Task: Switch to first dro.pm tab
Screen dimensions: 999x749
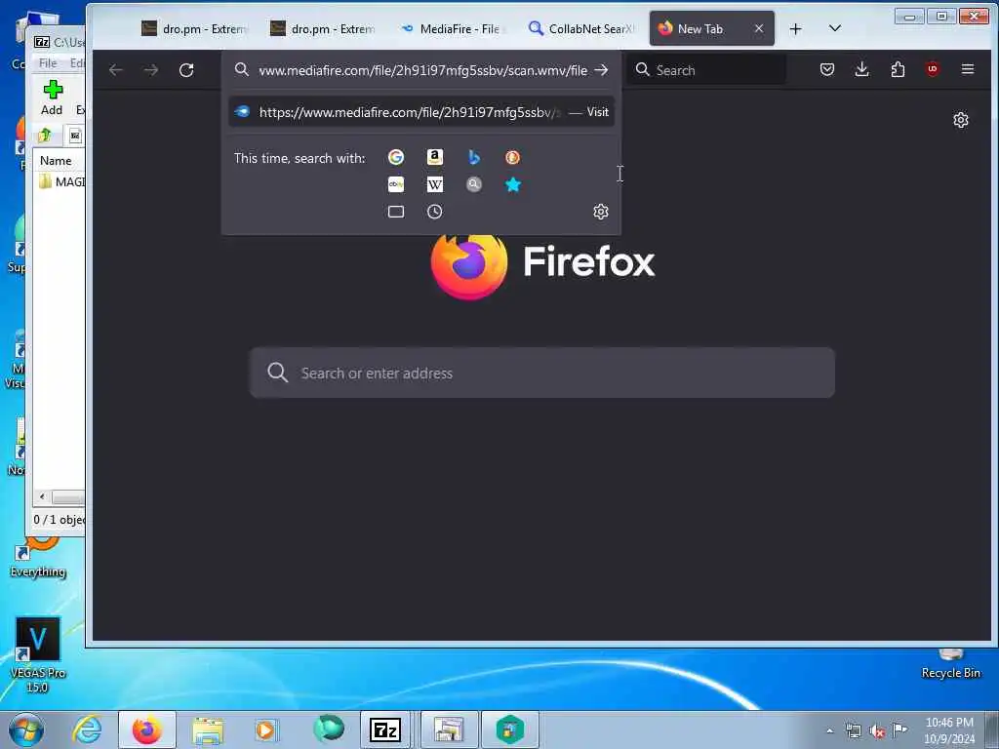Action: tap(194, 28)
